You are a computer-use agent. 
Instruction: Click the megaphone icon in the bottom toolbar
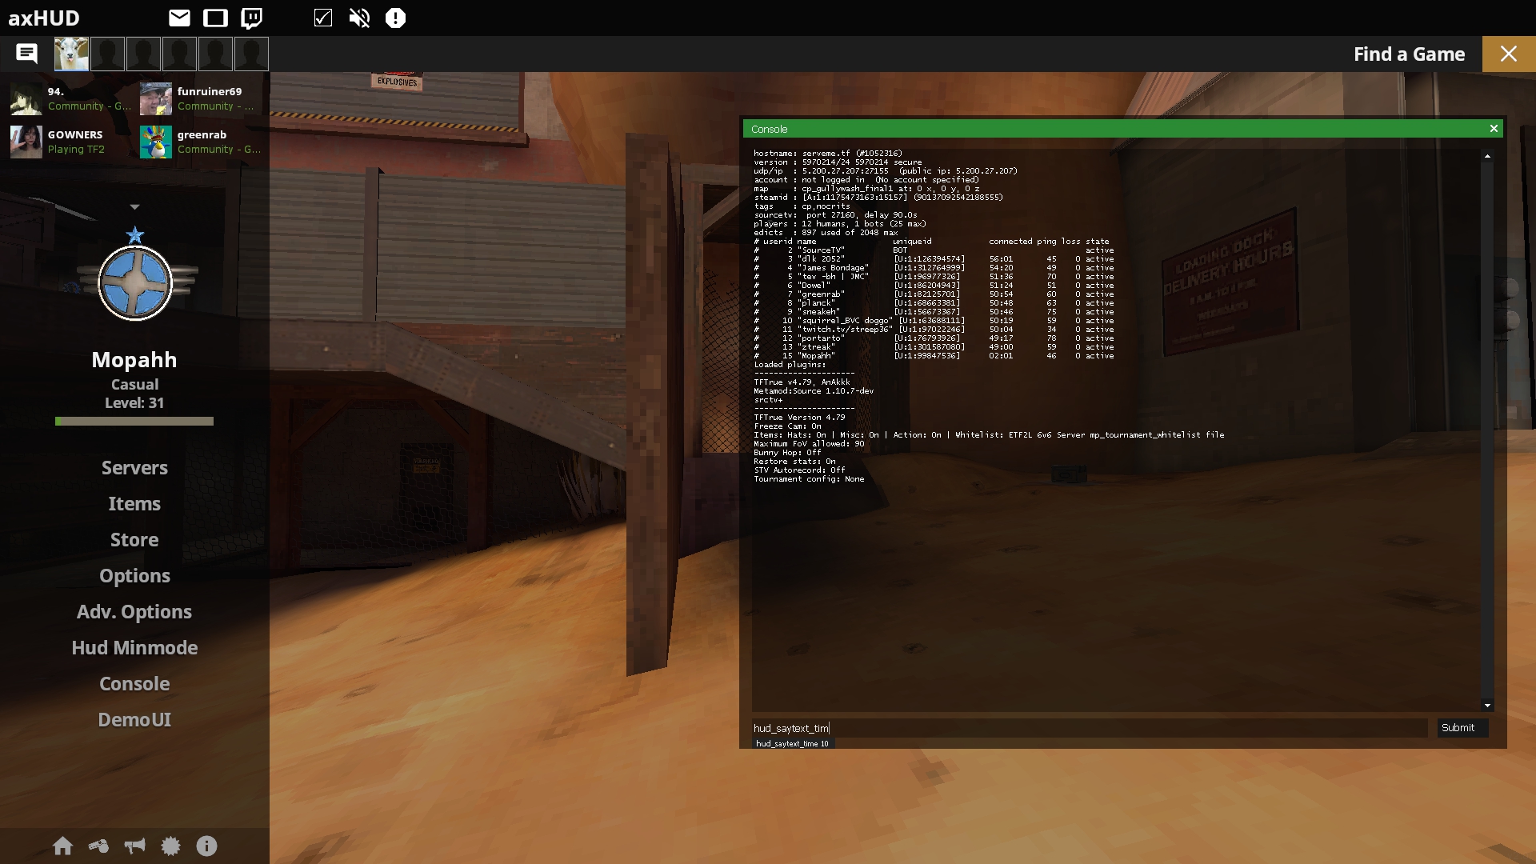(x=134, y=846)
